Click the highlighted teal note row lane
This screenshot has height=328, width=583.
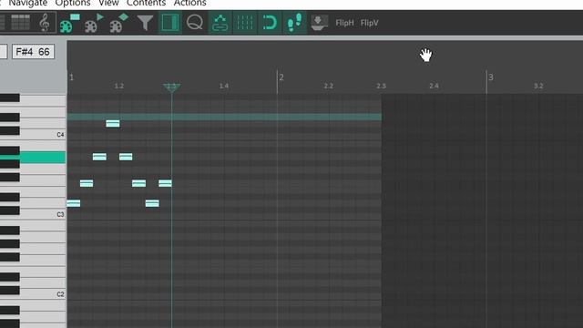pos(224,118)
